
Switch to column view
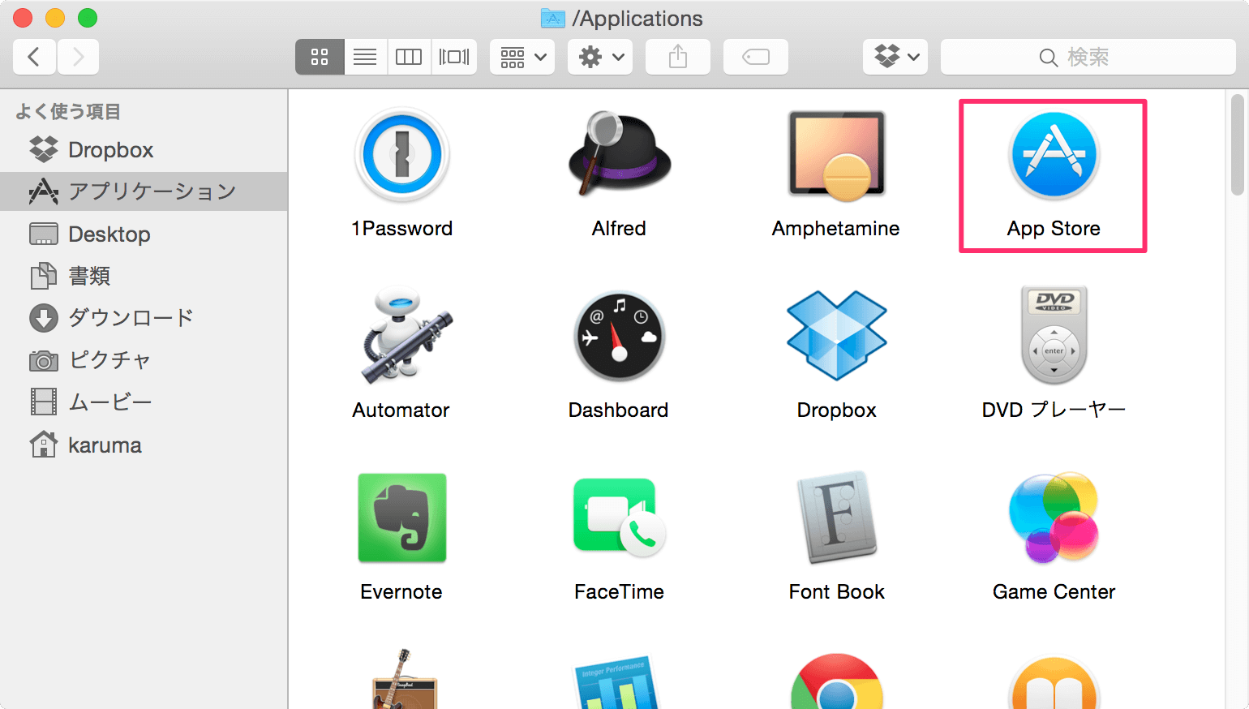[x=409, y=56]
